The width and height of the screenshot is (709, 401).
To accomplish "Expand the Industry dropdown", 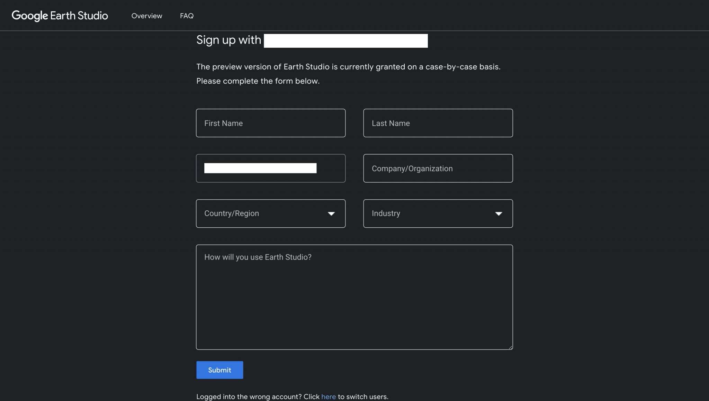I will coord(429,213).
